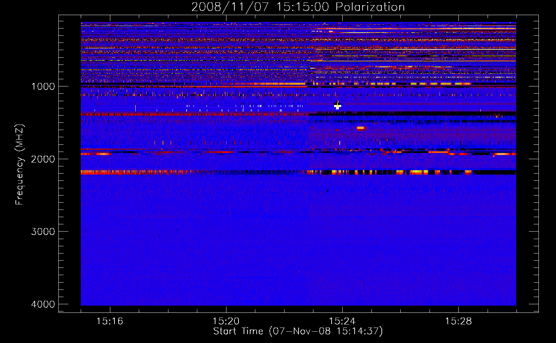
Task: Click the small red burst near 15:24:30
Action: (x=360, y=128)
